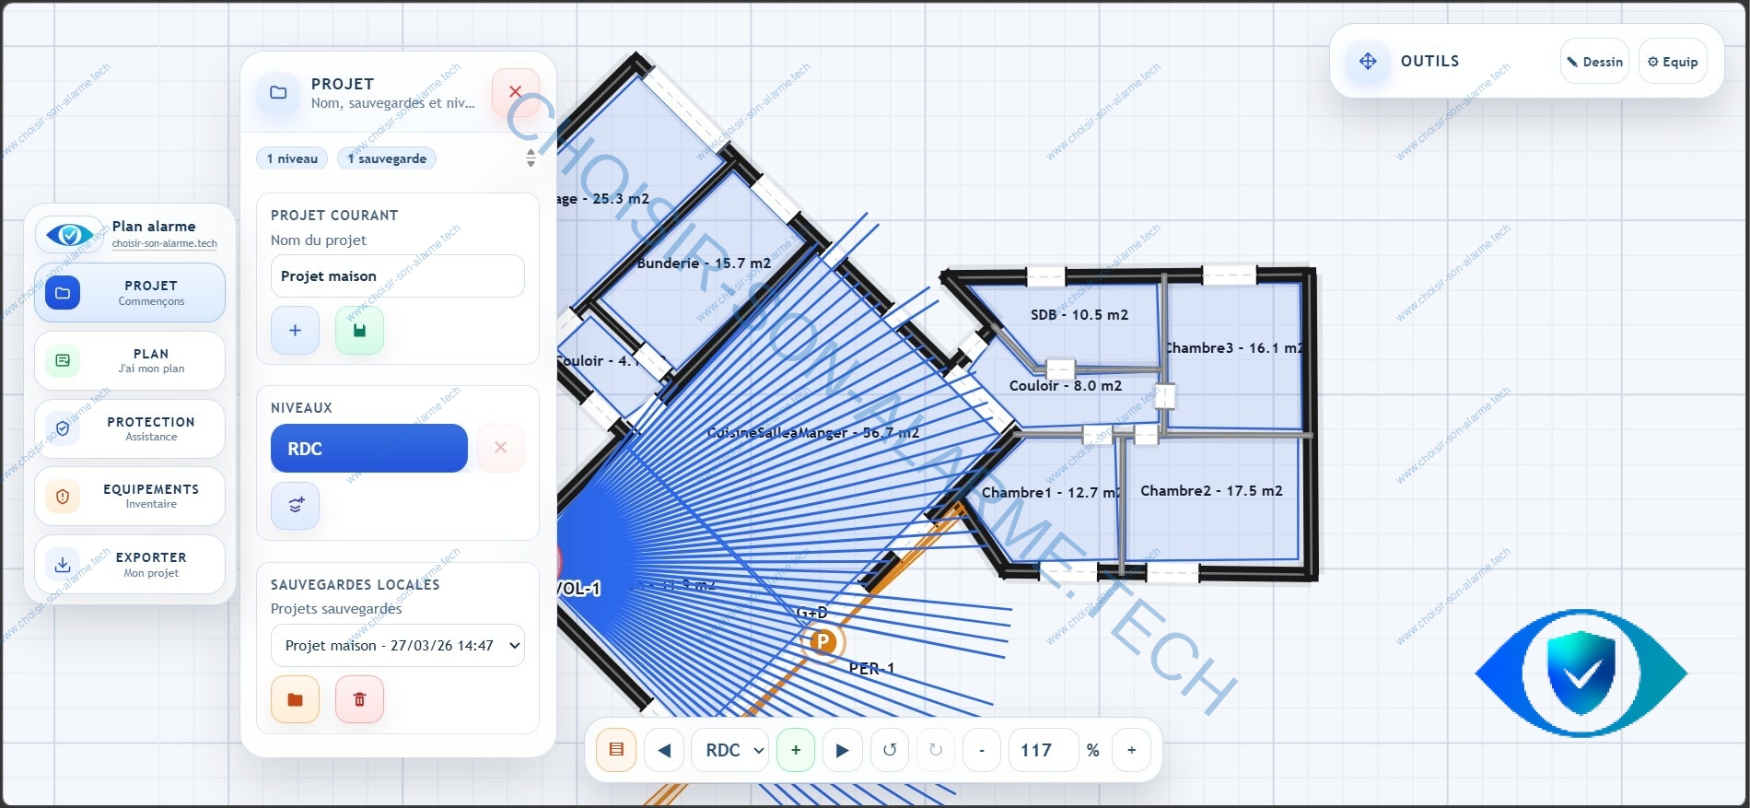The image size is (1750, 808).
Task: Click the SAUVEGARDES LOCALES heading
Action: tap(355, 585)
